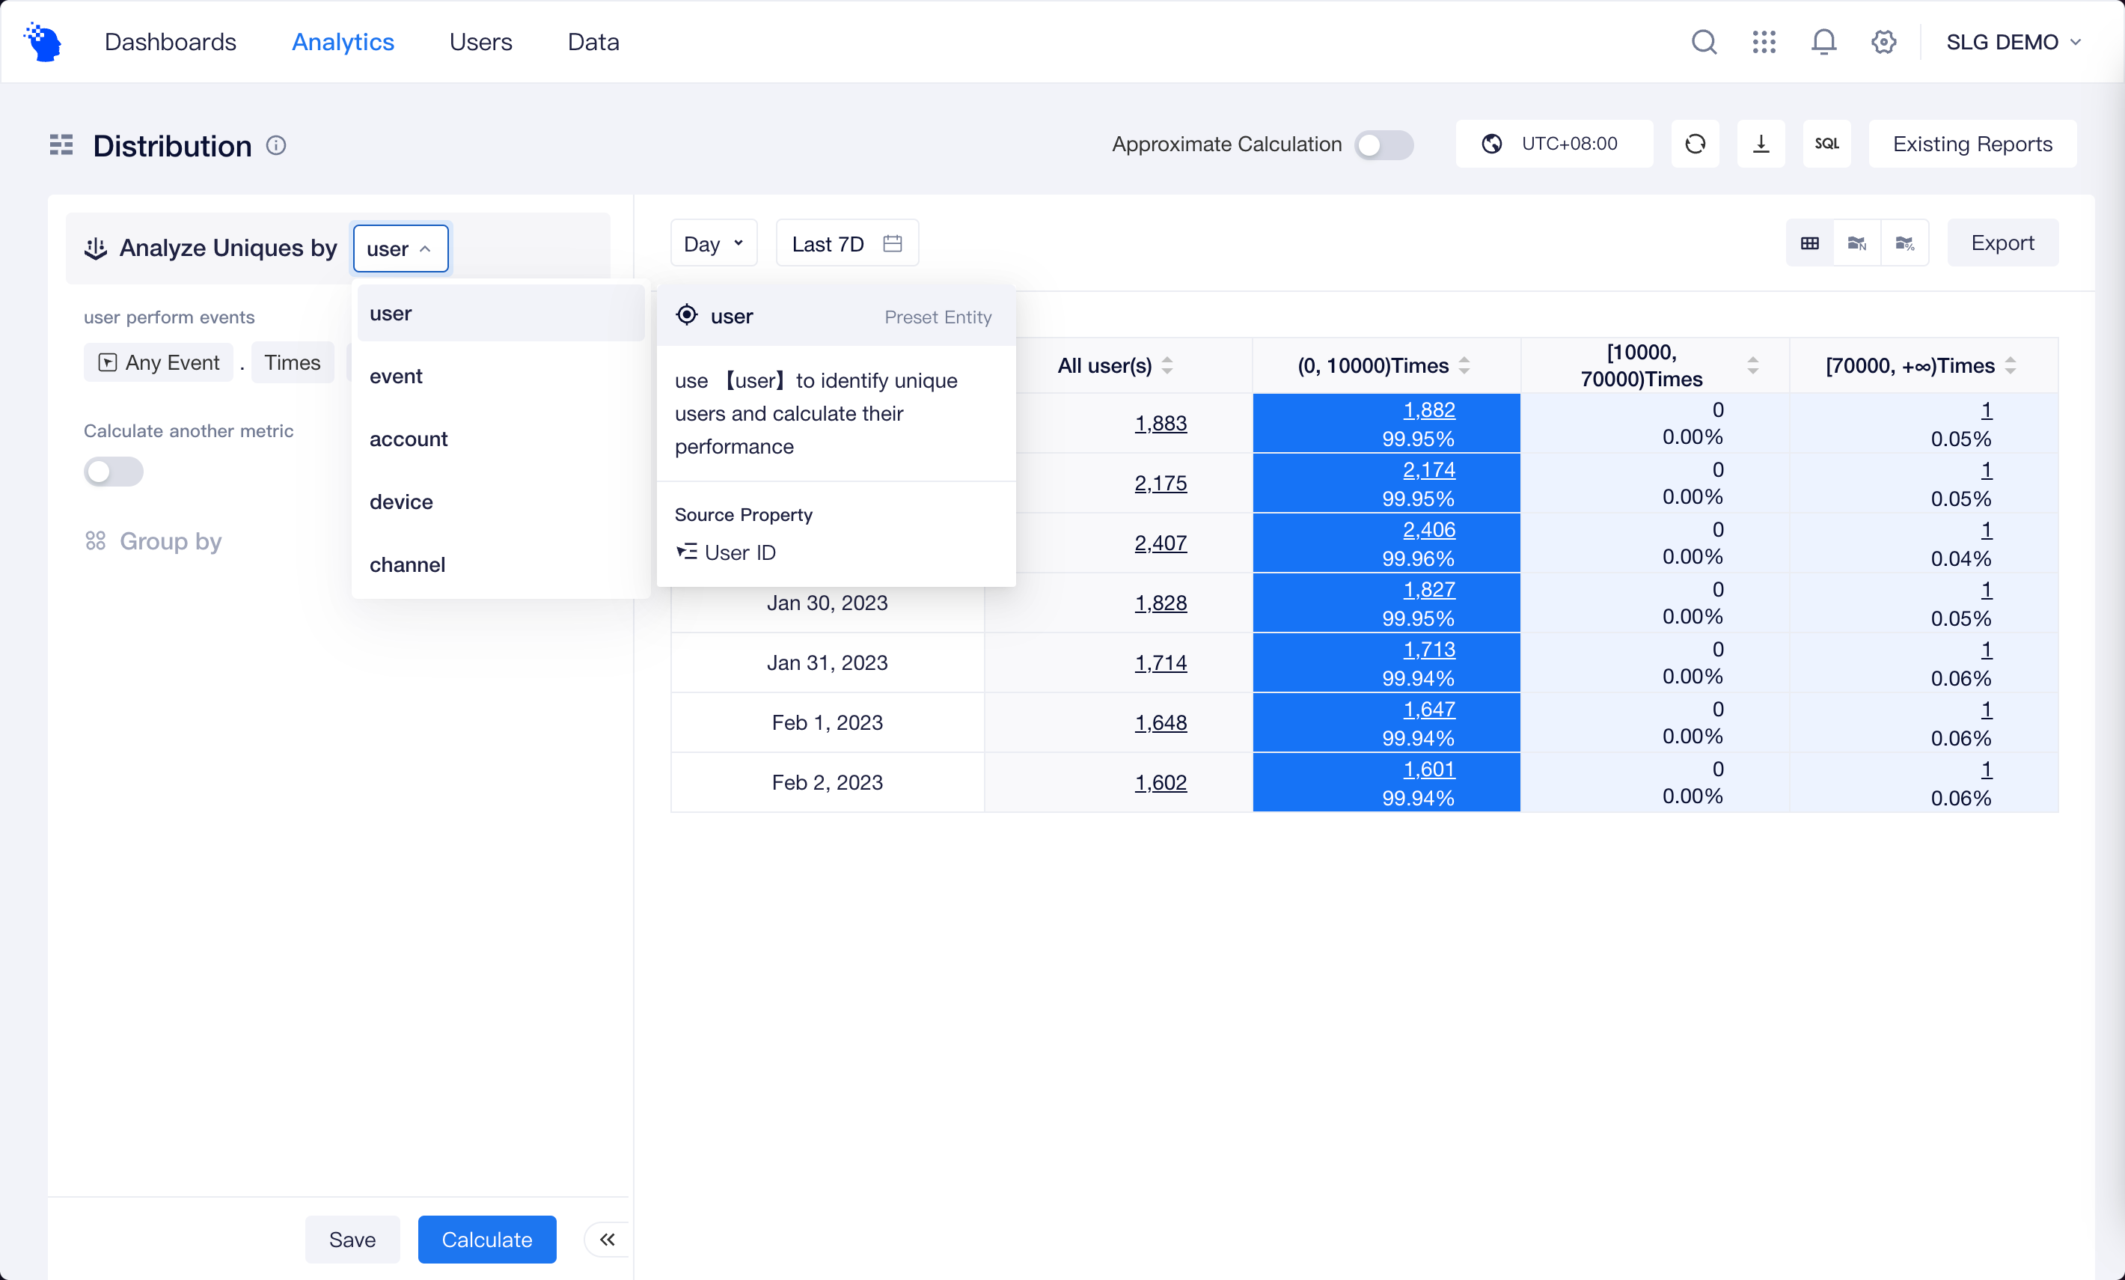Click the model list icon beside Distribution
The width and height of the screenshot is (2125, 1280).
[61, 145]
